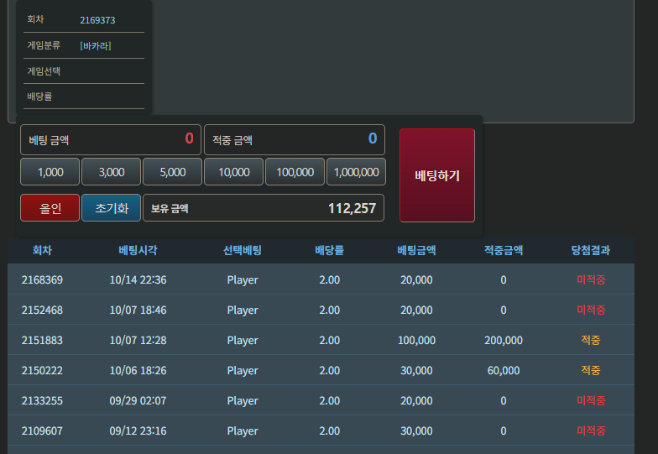Select round 2152468 in history table
658x454 pixels.
[x=42, y=310]
